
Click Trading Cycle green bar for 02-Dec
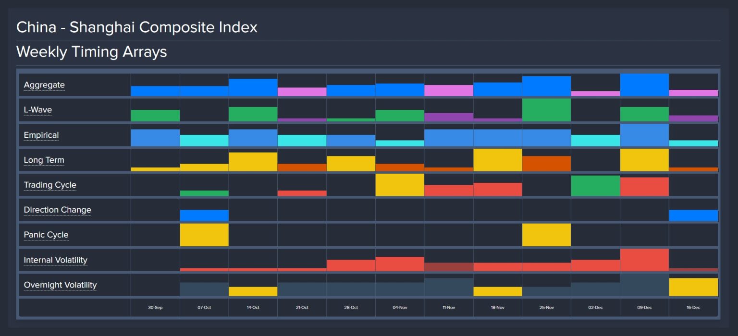tap(595, 186)
